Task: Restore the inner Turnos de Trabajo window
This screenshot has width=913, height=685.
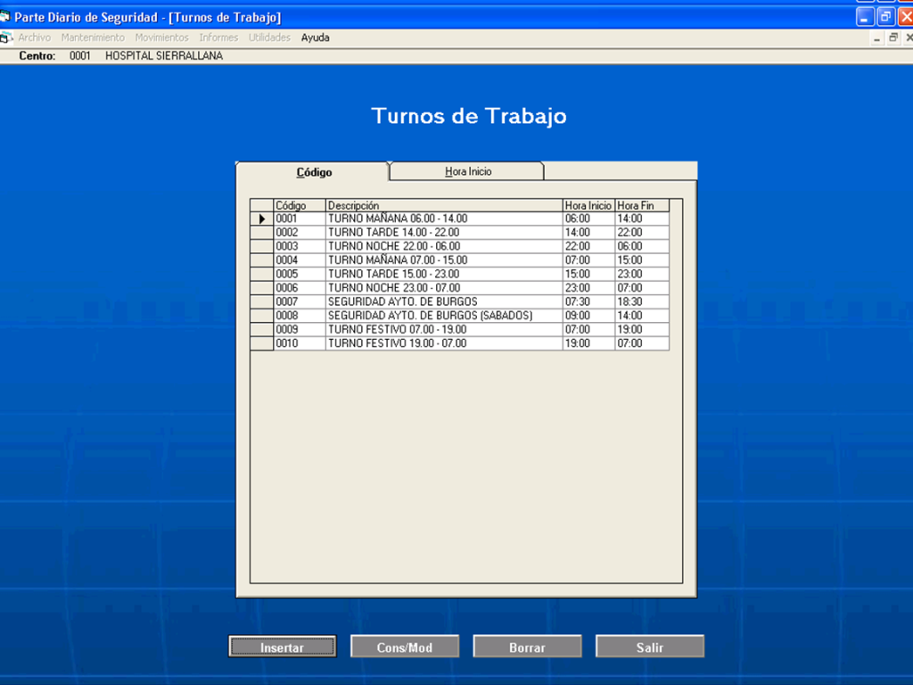Action: 892,37
